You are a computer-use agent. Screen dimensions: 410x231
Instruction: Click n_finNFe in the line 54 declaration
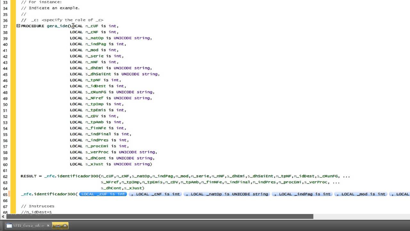[x=96, y=128]
